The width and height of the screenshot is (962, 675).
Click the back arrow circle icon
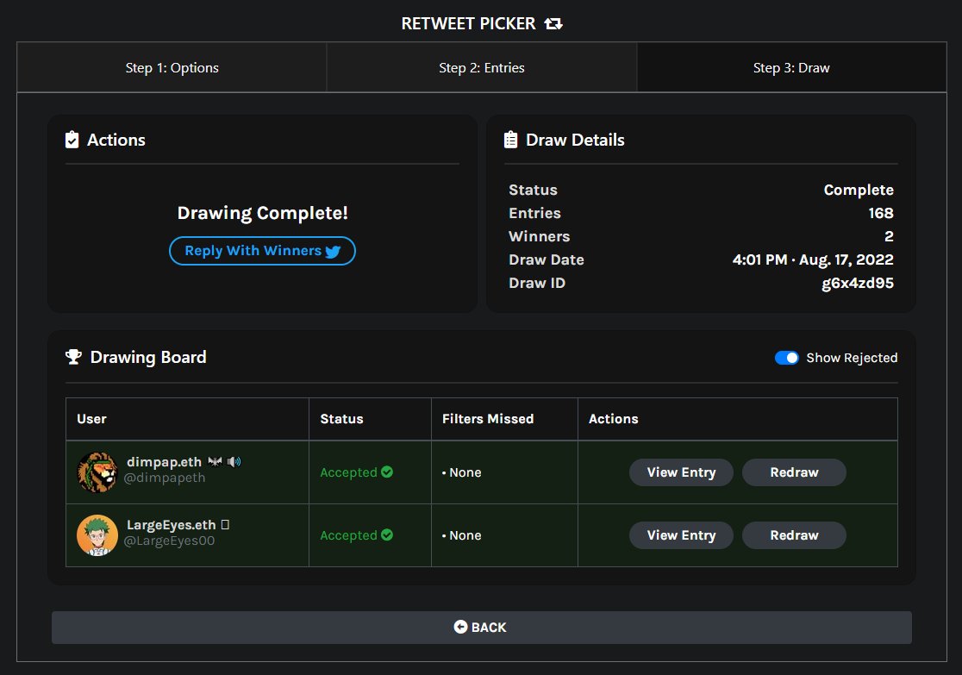[460, 627]
